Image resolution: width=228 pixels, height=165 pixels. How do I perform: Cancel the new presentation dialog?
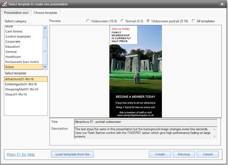[x=208, y=154]
